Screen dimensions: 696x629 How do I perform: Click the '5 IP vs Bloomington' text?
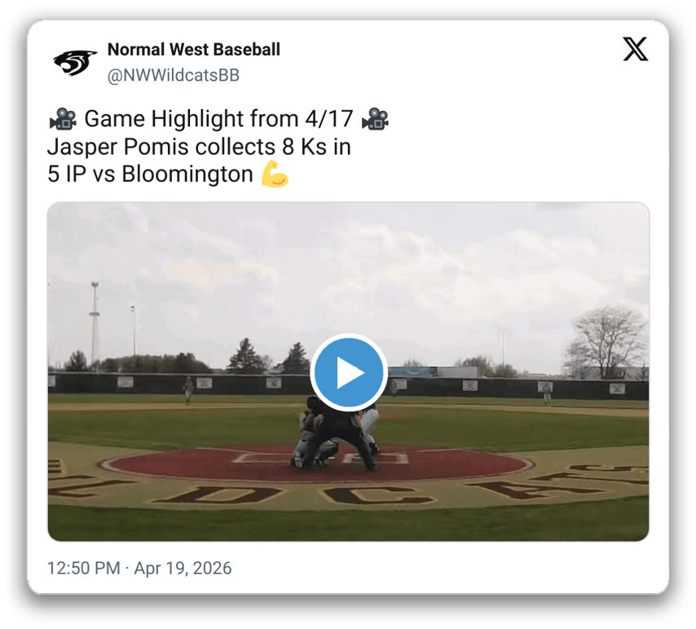pyautogui.click(x=150, y=174)
